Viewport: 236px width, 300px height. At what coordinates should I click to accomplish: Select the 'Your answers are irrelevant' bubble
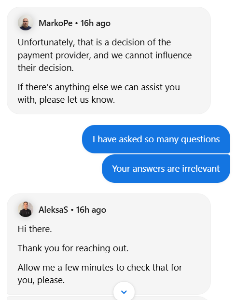[x=166, y=168]
